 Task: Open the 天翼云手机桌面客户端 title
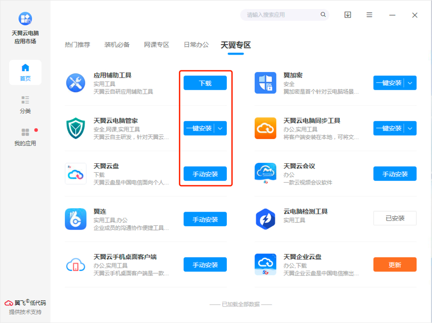125,257
